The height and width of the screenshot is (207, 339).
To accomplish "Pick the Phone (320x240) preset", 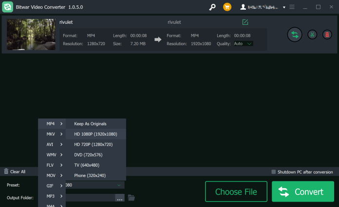I will tap(90, 175).
